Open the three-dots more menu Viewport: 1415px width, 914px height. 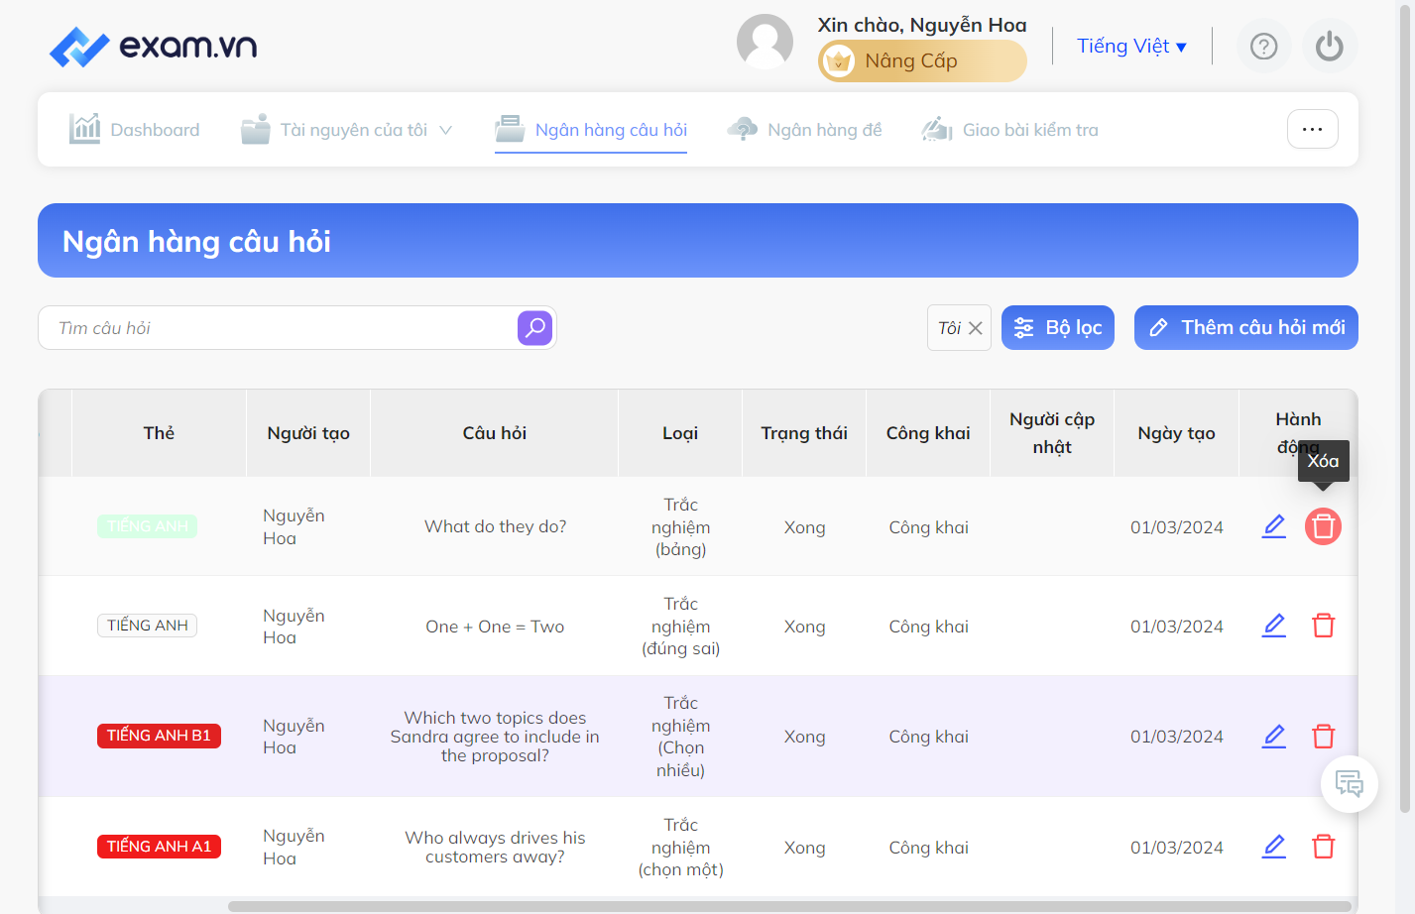(1313, 129)
